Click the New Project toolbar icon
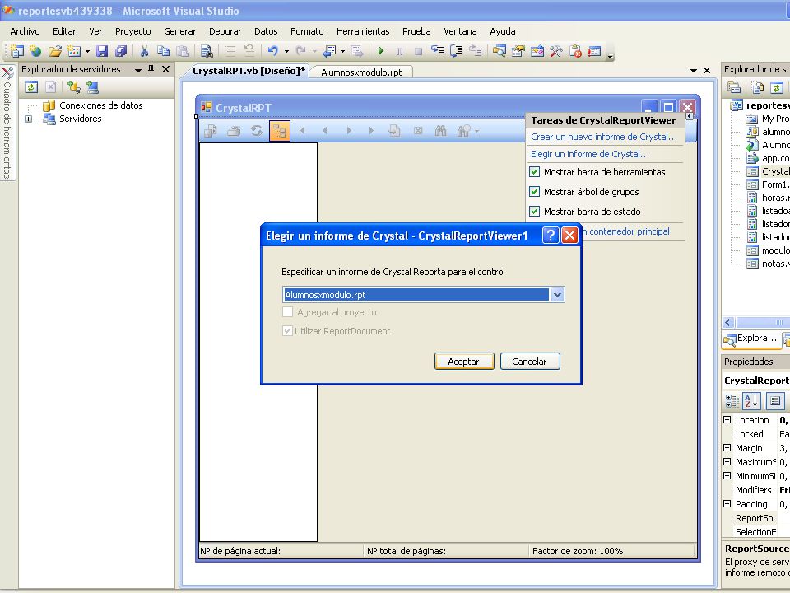790x593 pixels. (16, 51)
